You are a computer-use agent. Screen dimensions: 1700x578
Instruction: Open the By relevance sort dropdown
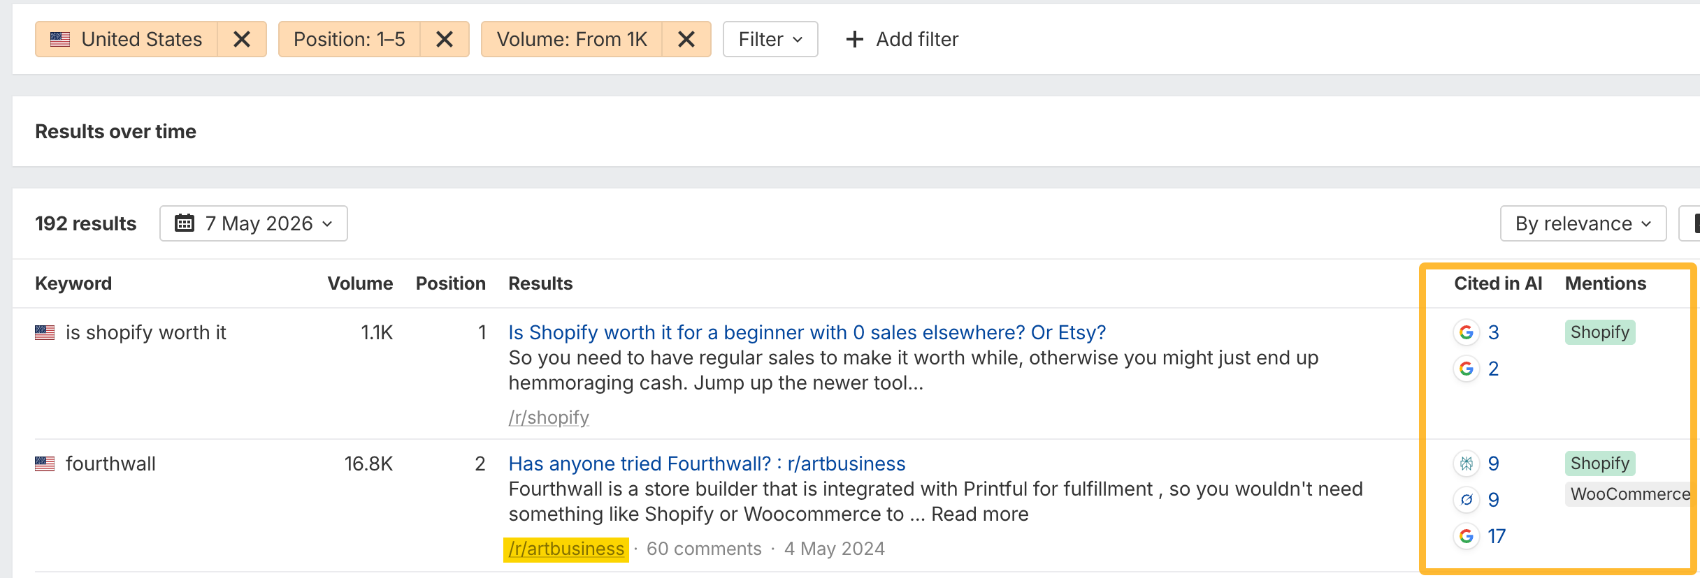coord(1583,223)
